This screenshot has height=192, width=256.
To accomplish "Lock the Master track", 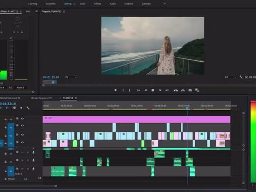I will (x=5, y=179).
